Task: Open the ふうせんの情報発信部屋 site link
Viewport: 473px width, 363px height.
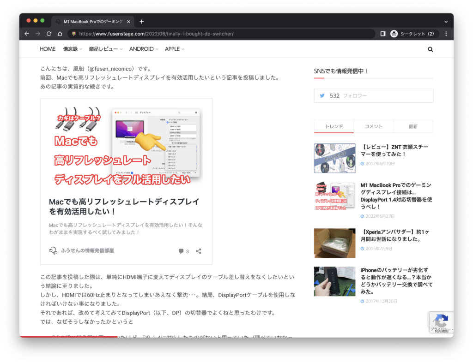Action: pyautogui.click(x=87, y=250)
